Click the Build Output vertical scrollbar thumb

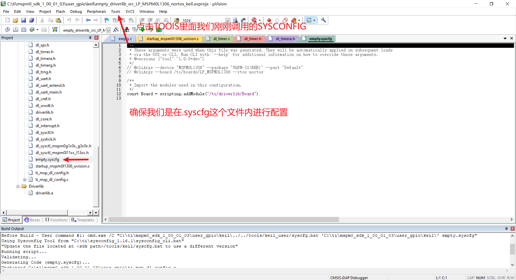coord(513,249)
